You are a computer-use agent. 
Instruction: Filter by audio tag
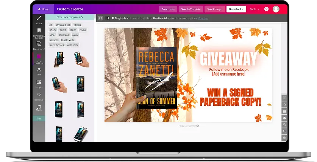point(63,30)
